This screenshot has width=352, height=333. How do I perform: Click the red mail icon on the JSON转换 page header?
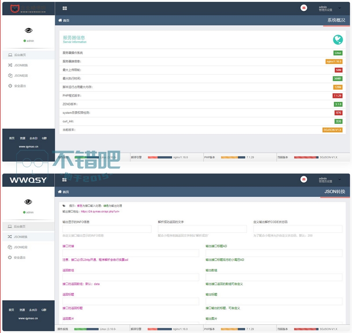click(304, 179)
